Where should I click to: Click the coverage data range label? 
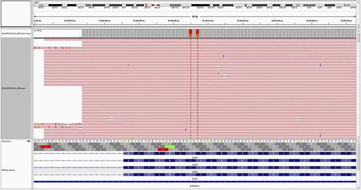pos(38,30)
